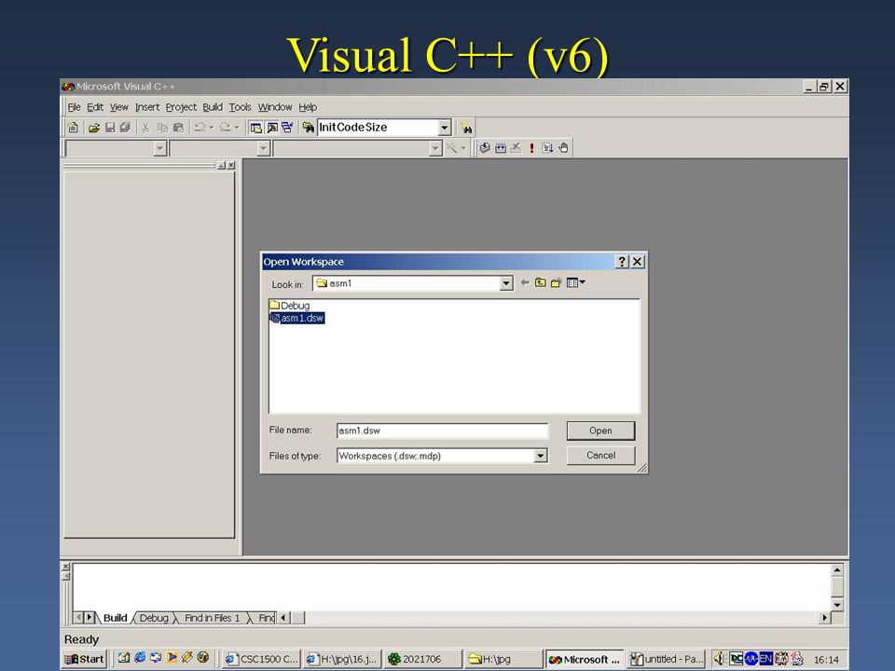Screen dimensions: 895x671
Task: Click the File name input field
Action: click(x=442, y=431)
